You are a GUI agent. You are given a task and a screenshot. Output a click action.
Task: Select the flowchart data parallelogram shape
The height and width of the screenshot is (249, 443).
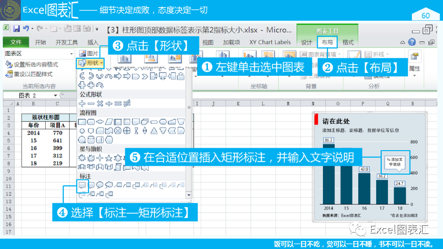click(x=109, y=122)
